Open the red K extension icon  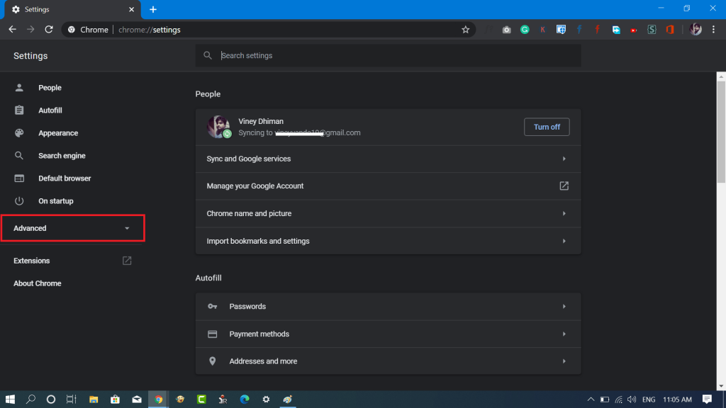tap(542, 30)
